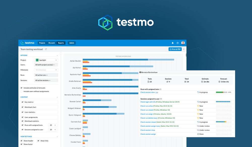Collapse the VIEW SETTINGS section chevron
The height and width of the screenshot is (147, 252).
[57, 137]
